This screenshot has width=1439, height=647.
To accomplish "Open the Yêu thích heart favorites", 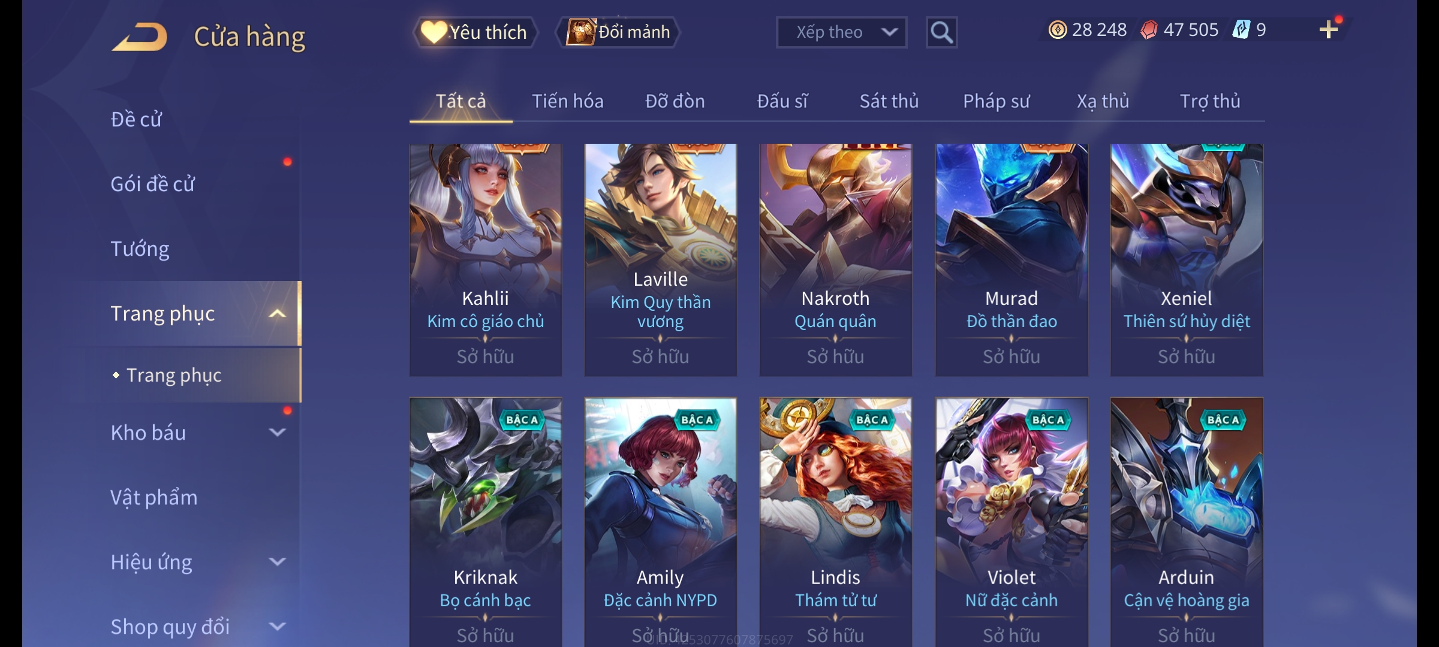I will tap(475, 32).
